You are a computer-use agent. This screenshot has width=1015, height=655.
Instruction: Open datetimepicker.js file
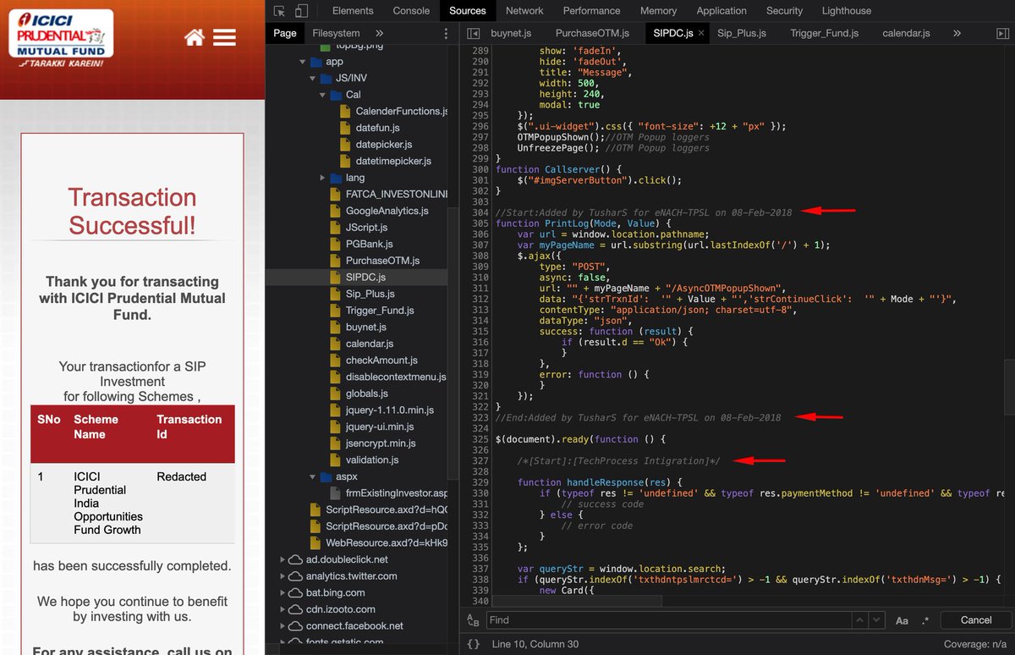click(393, 161)
